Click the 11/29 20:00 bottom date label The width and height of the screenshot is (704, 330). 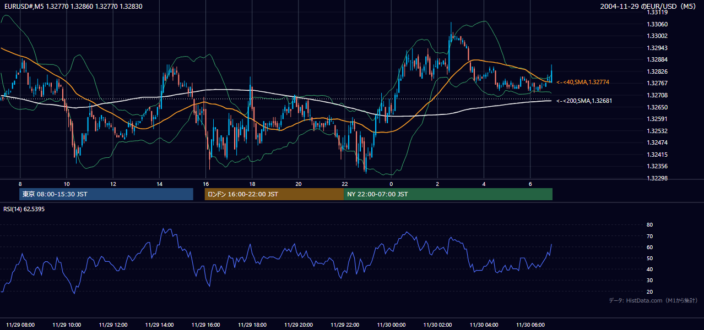[299, 324]
